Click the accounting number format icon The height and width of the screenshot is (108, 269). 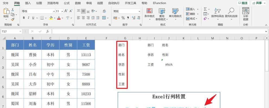115,18
